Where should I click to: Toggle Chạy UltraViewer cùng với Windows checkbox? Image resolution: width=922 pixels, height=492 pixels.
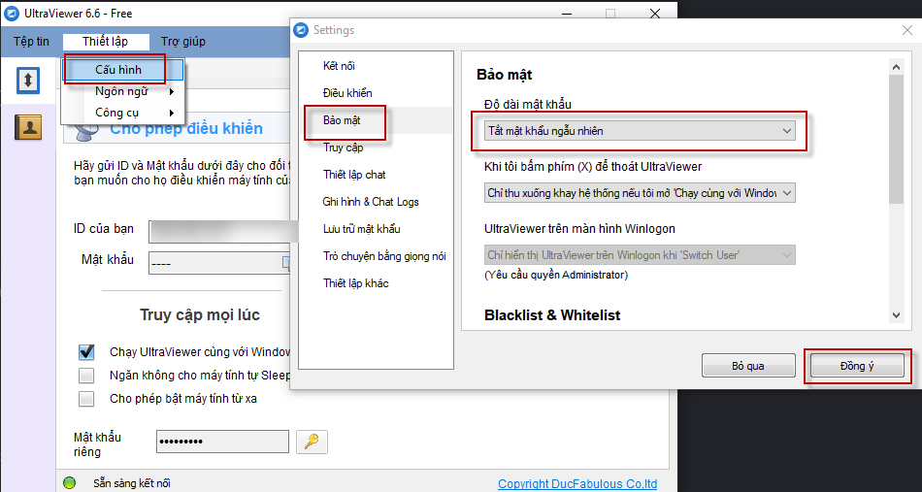pyautogui.click(x=86, y=352)
